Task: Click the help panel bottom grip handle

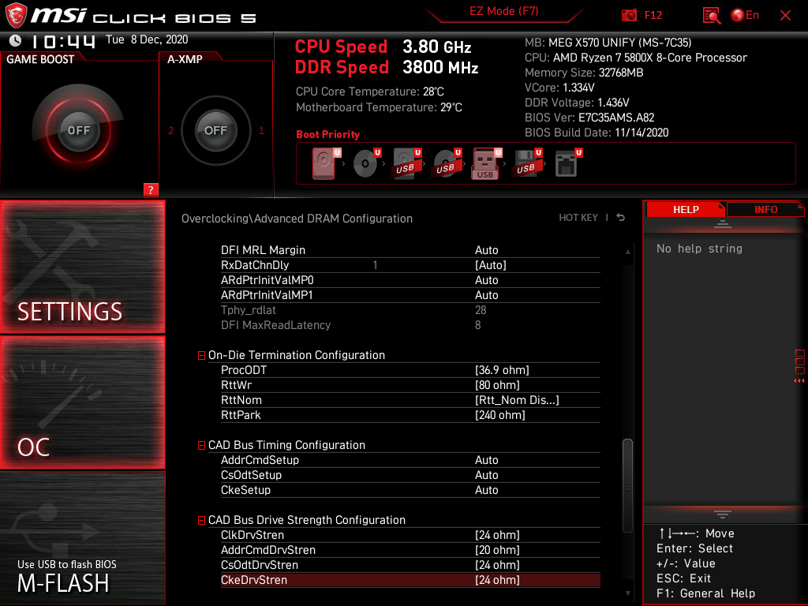Action: point(723,514)
